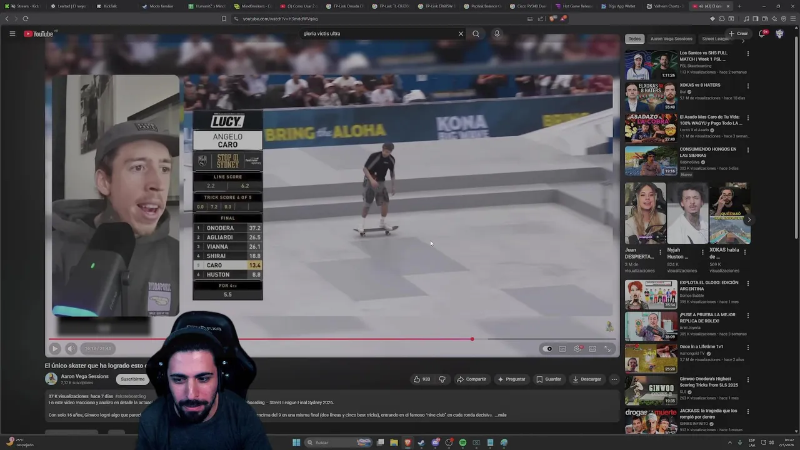Open options for CONSUMIENDO HONGOS video
This screenshot has height=450, width=800.
[x=747, y=150]
